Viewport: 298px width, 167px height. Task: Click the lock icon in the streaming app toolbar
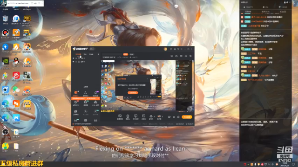pos(176,56)
